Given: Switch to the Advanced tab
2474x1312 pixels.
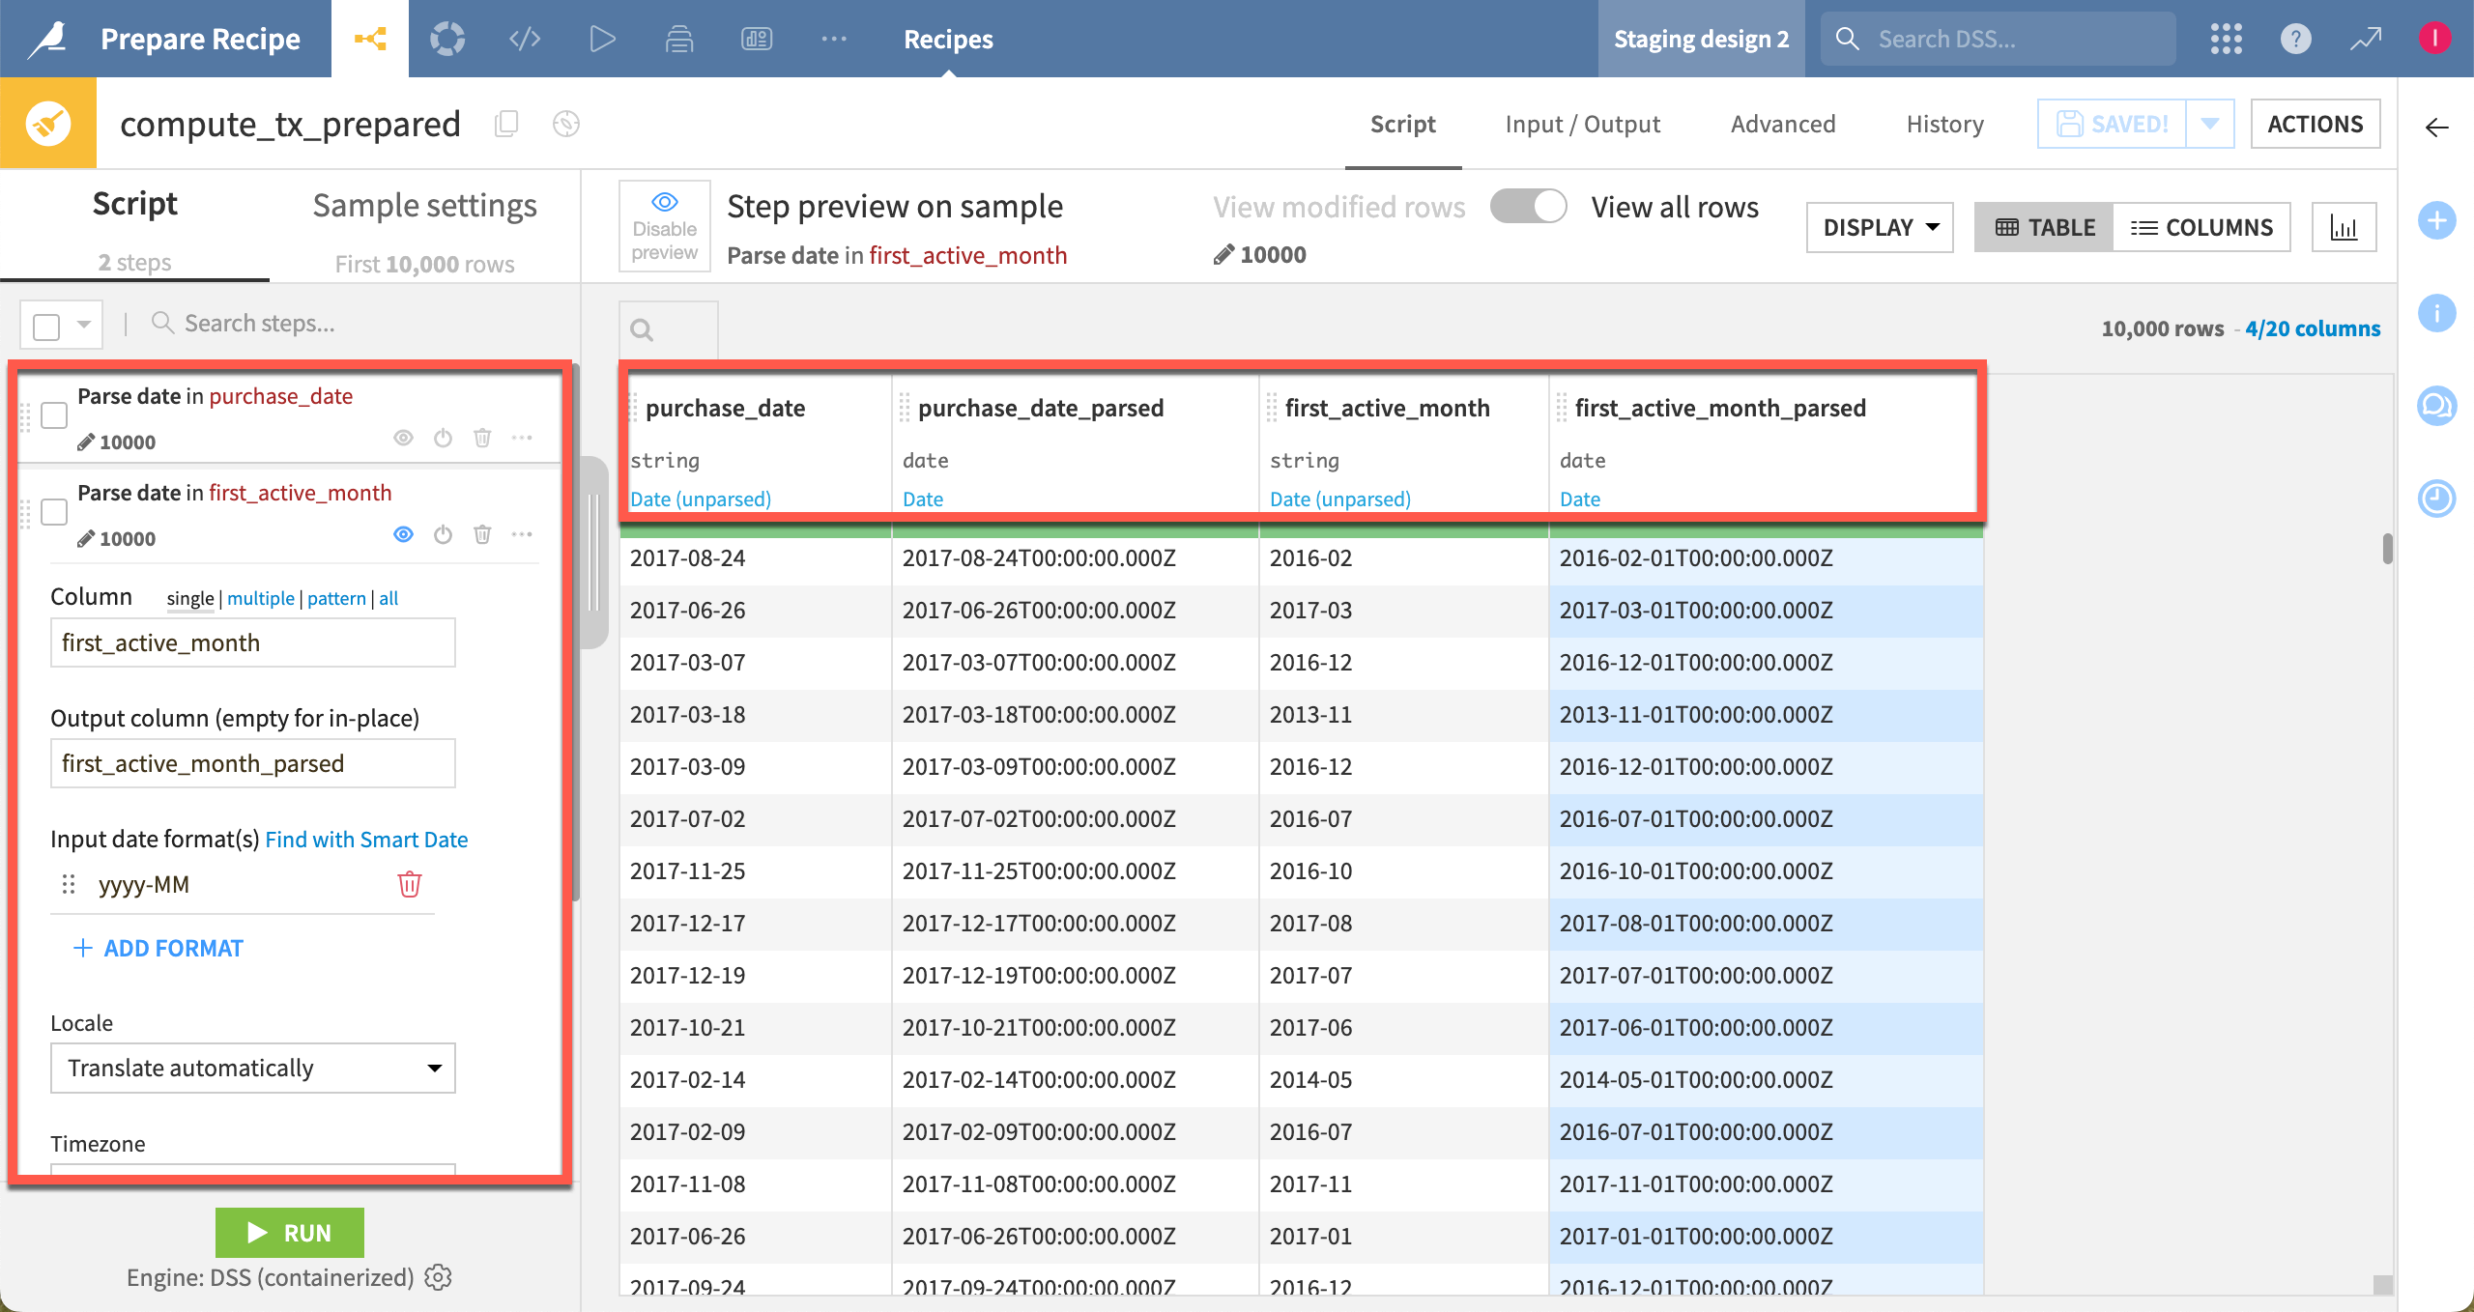Looking at the screenshot, I should [x=1783, y=124].
